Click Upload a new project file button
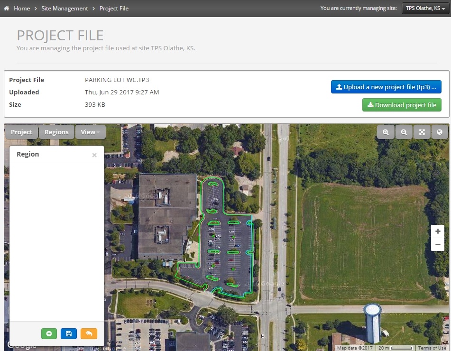Screen dimensions: 451x351 click(386, 87)
